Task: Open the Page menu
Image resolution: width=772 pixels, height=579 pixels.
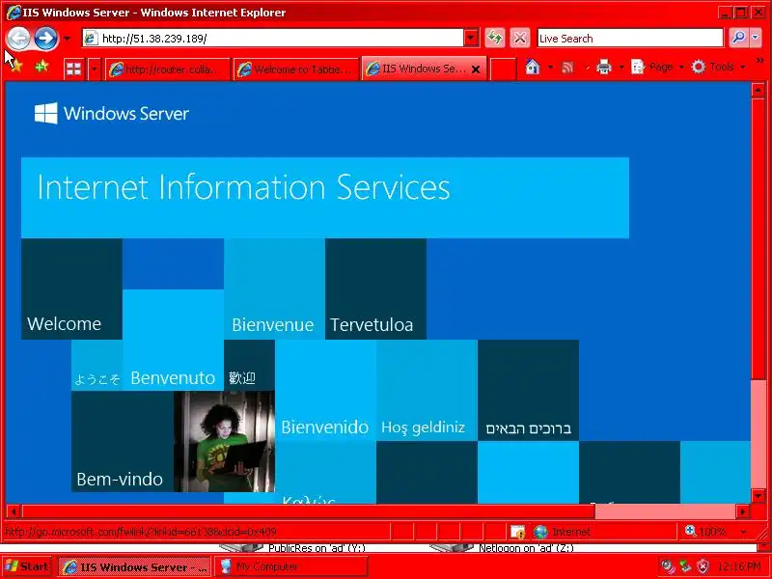Action: click(x=657, y=67)
